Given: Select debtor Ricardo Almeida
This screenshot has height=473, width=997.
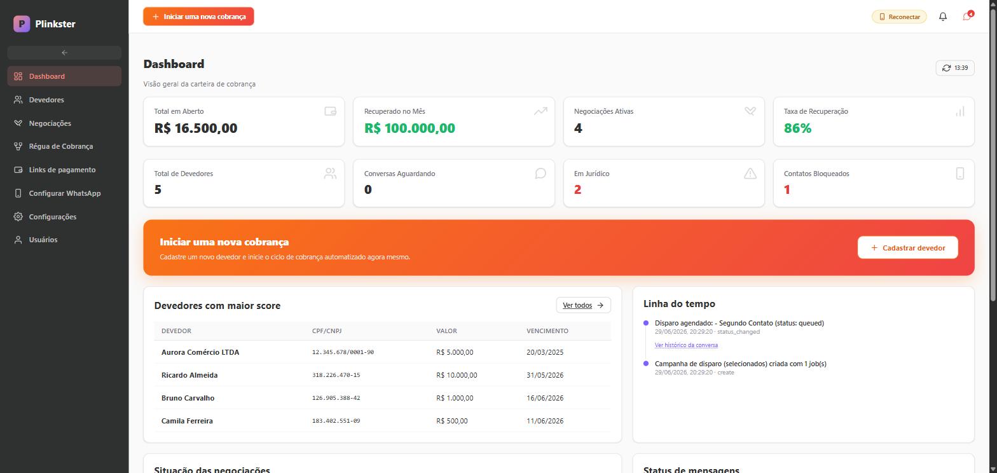Looking at the screenshot, I should 189,375.
